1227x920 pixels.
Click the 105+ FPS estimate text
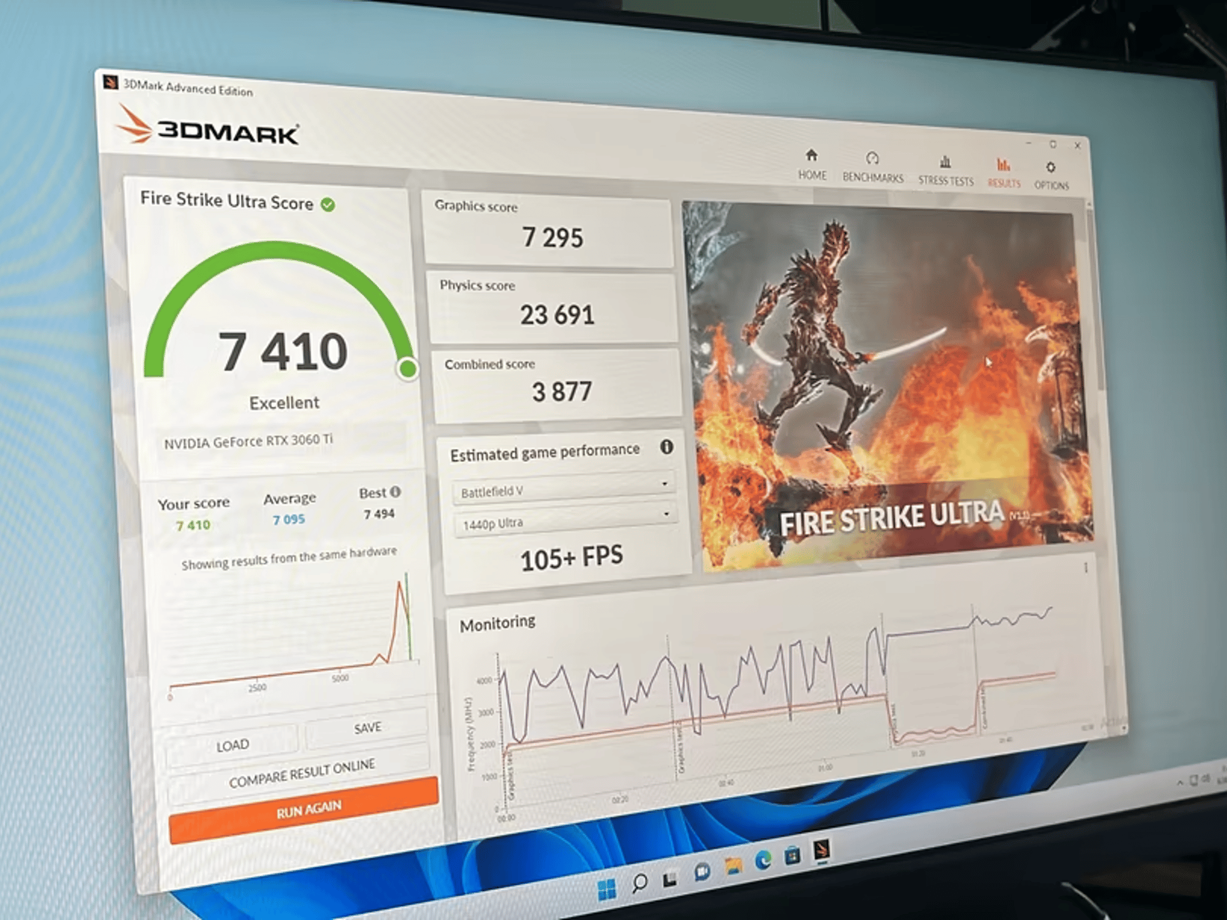click(x=572, y=558)
